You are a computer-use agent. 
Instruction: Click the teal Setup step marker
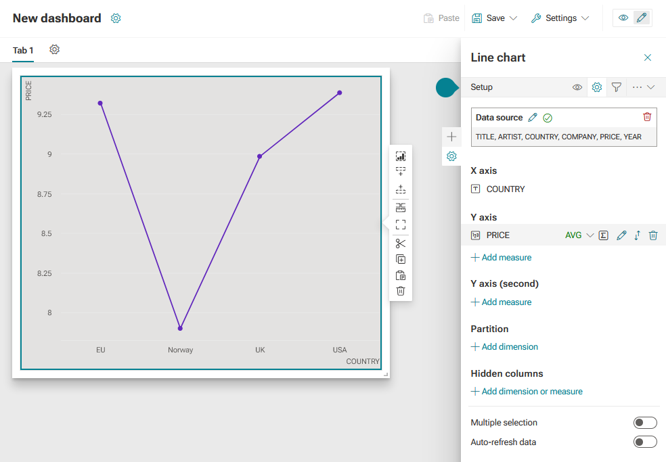pyautogui.click(x=447, y=87)
